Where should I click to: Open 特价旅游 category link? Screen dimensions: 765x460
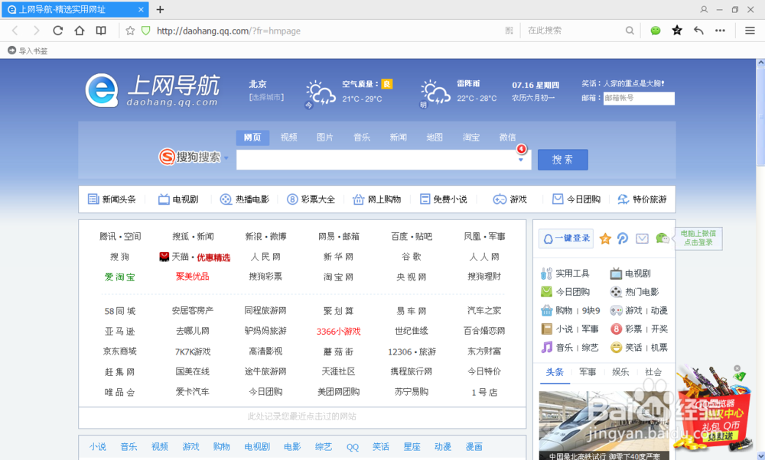642,199
